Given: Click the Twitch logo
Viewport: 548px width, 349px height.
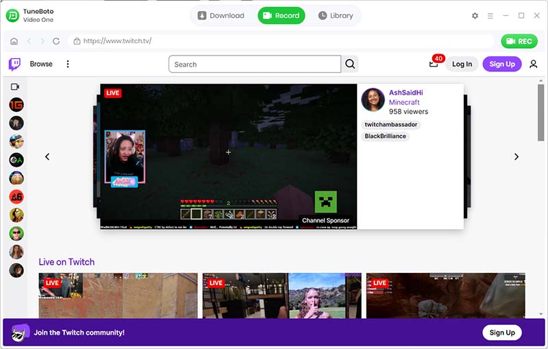Looking at the screenshot, I should tap(14, 64).
